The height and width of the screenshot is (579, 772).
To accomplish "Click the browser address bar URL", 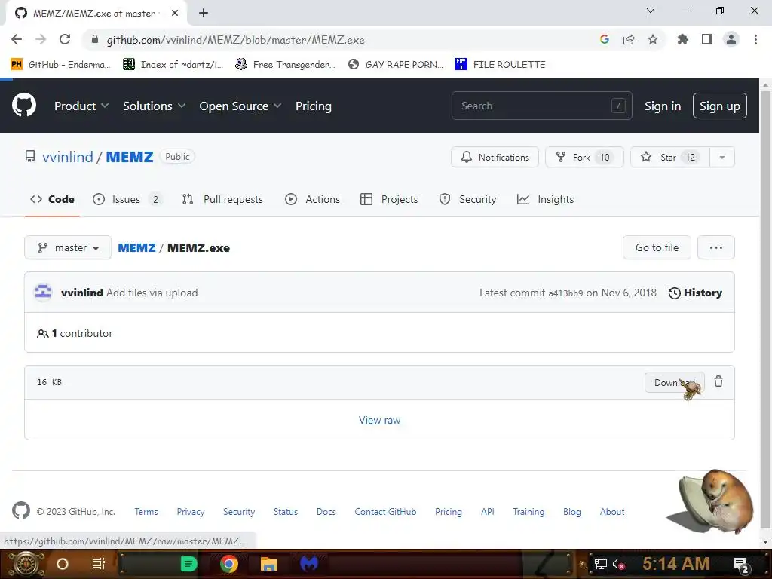I will click(235, 40).
